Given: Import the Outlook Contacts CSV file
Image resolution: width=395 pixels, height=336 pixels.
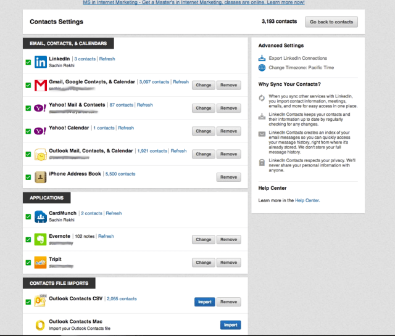Looking at the screenshot, I should pyautogui.click(x=204, y=301).
